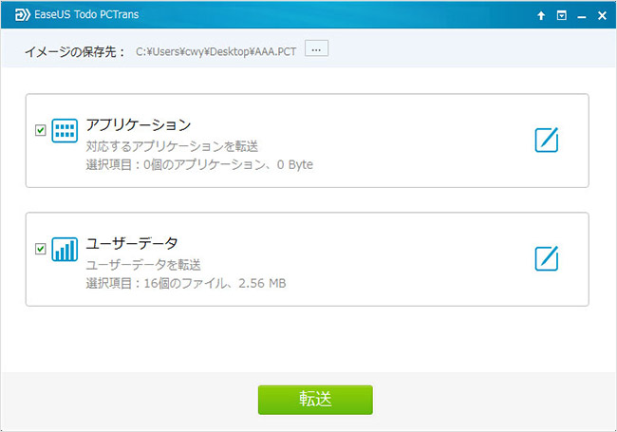Click the アプリケーション heading text
Viewport: 617px width, 432px height.
point(139,124)
